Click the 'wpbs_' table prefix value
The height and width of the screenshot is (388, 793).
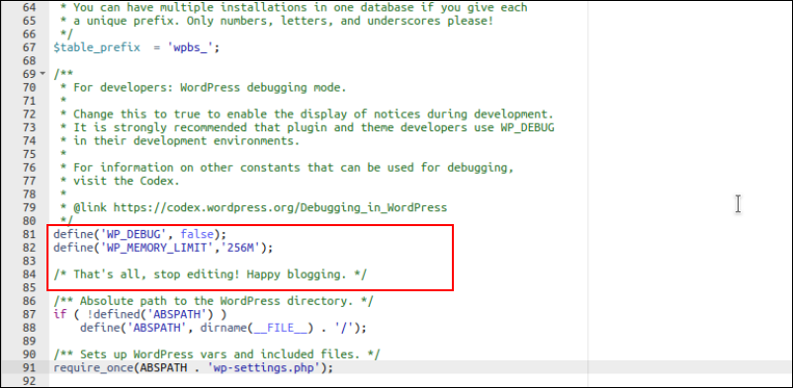pyautogui.click(x=190, y=48)
